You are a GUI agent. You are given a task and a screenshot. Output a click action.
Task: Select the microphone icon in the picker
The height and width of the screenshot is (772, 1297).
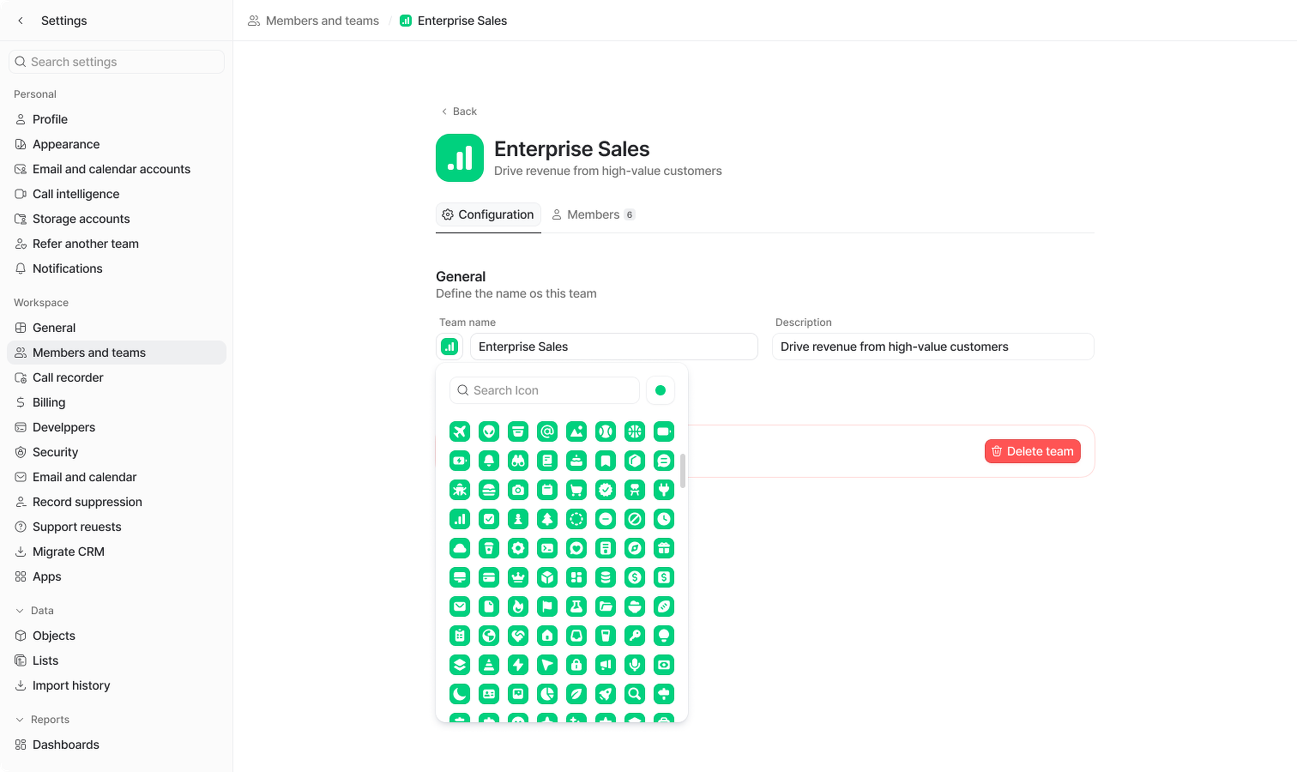[x=634, y=664]
